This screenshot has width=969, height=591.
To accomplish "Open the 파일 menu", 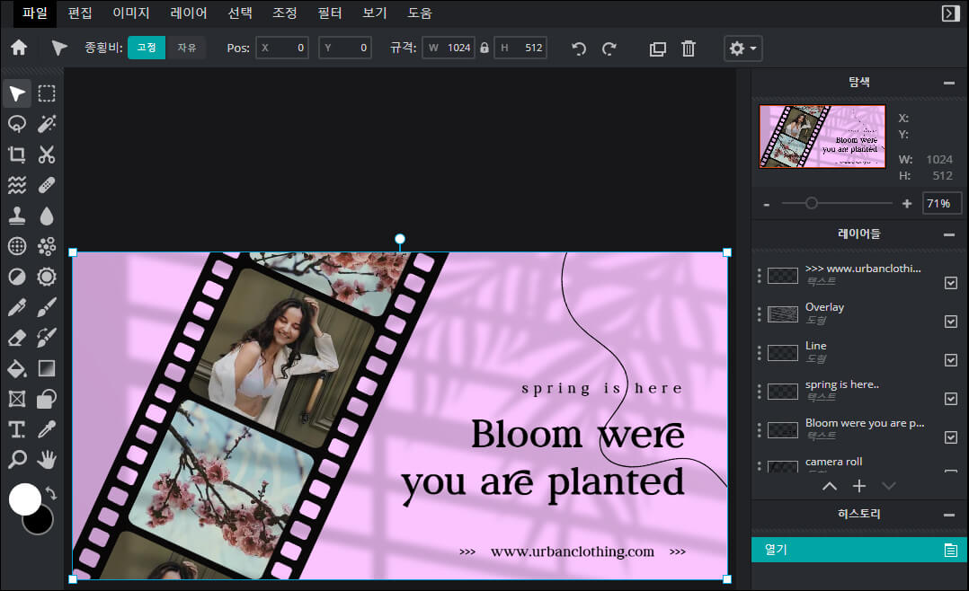I will [x=35, y=13].
